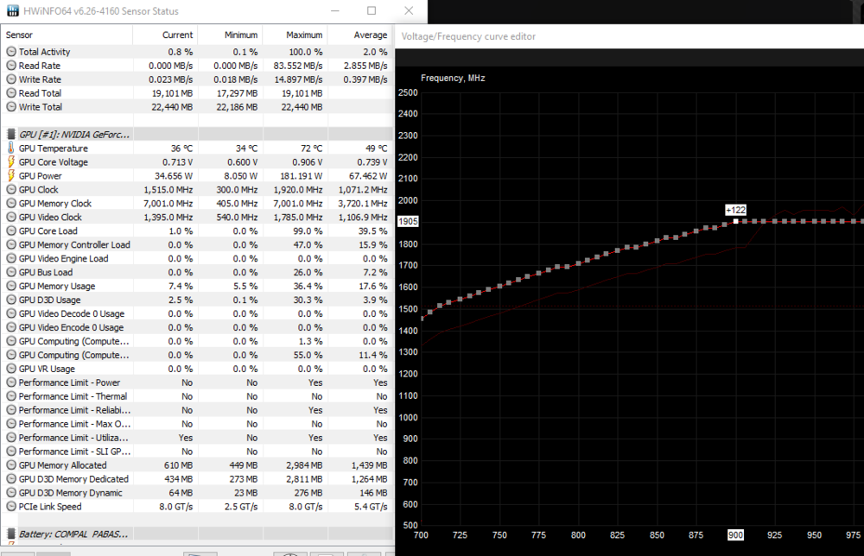Click the chip icon beside GPU [#1] header
The height and width of the screenshot is (556, 864).
click(11, 135)
